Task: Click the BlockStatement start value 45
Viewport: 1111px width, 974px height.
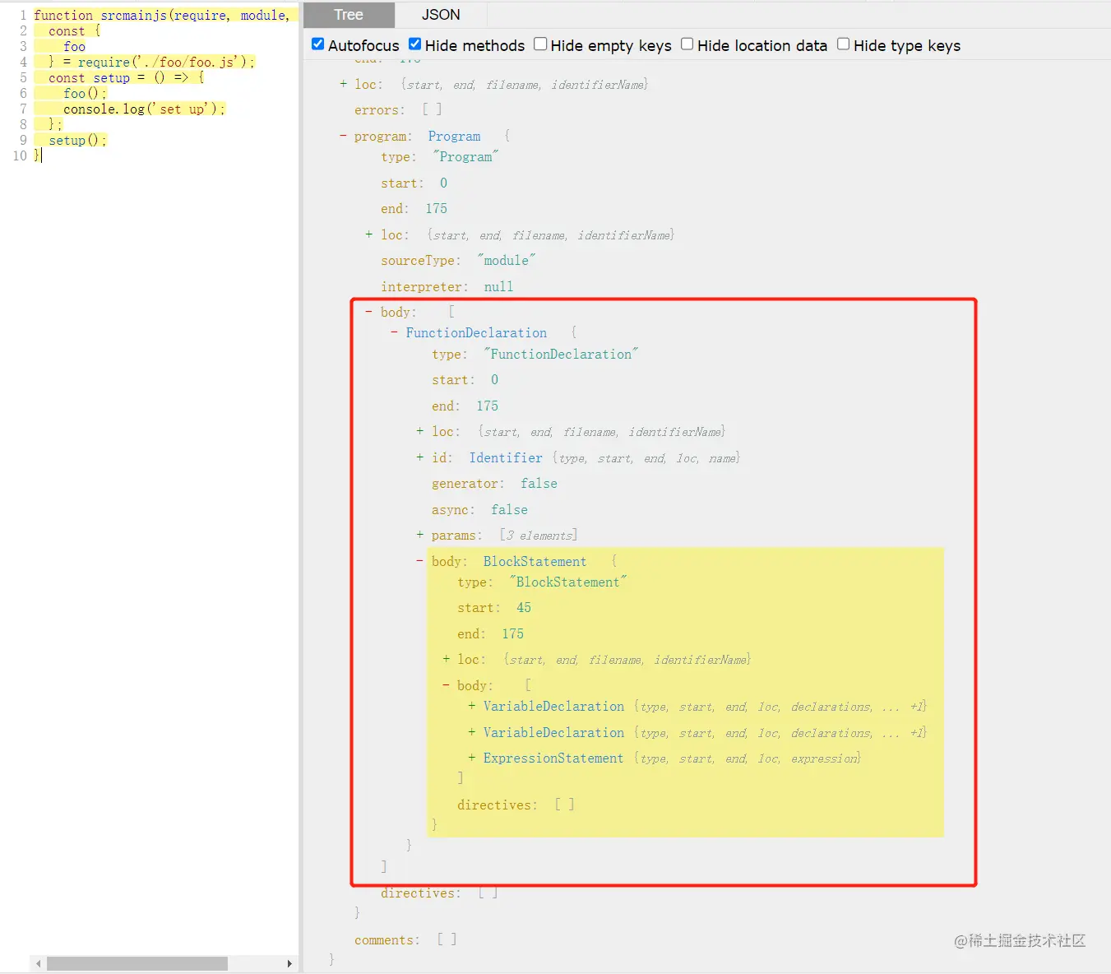Action: tap(524, 607)
